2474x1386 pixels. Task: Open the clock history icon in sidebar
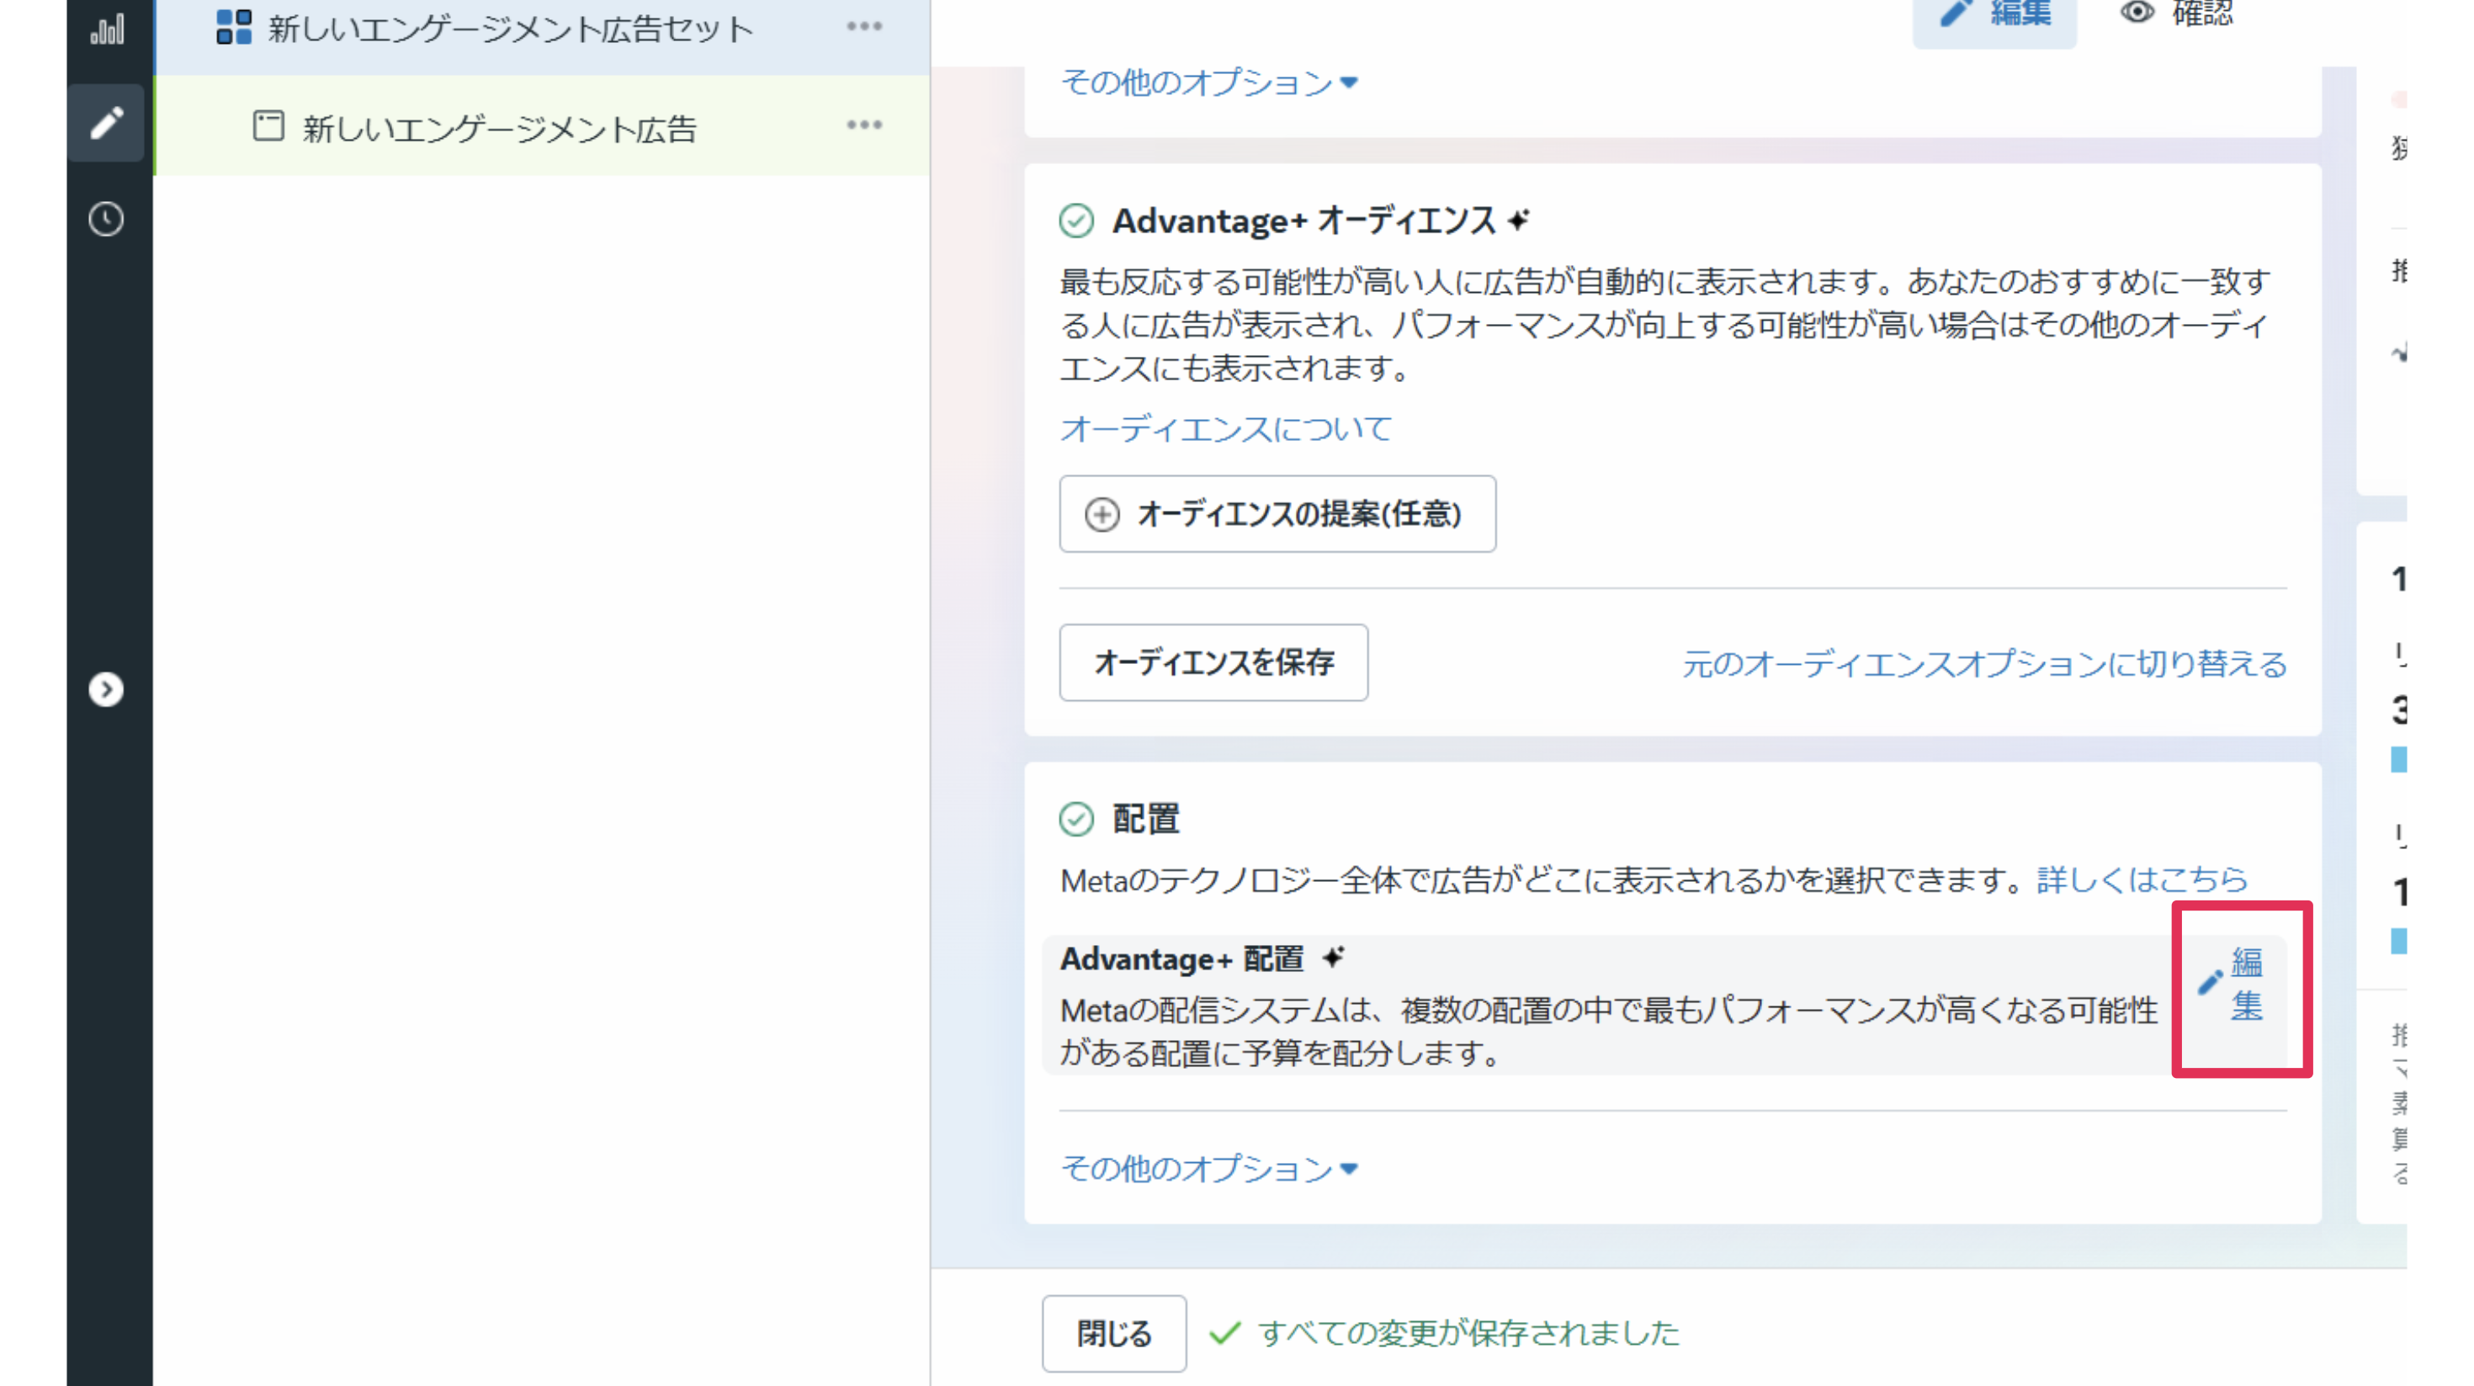[x=107, y=219]
